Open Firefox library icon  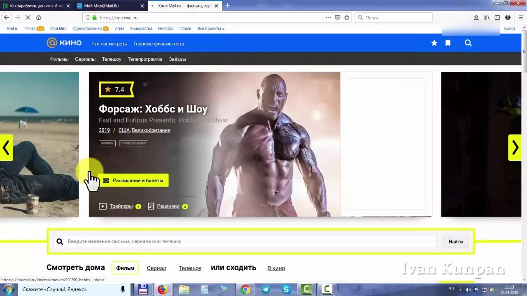tap(487, 18)
